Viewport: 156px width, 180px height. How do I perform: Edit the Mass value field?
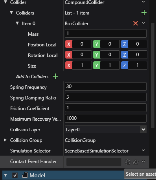106,33
